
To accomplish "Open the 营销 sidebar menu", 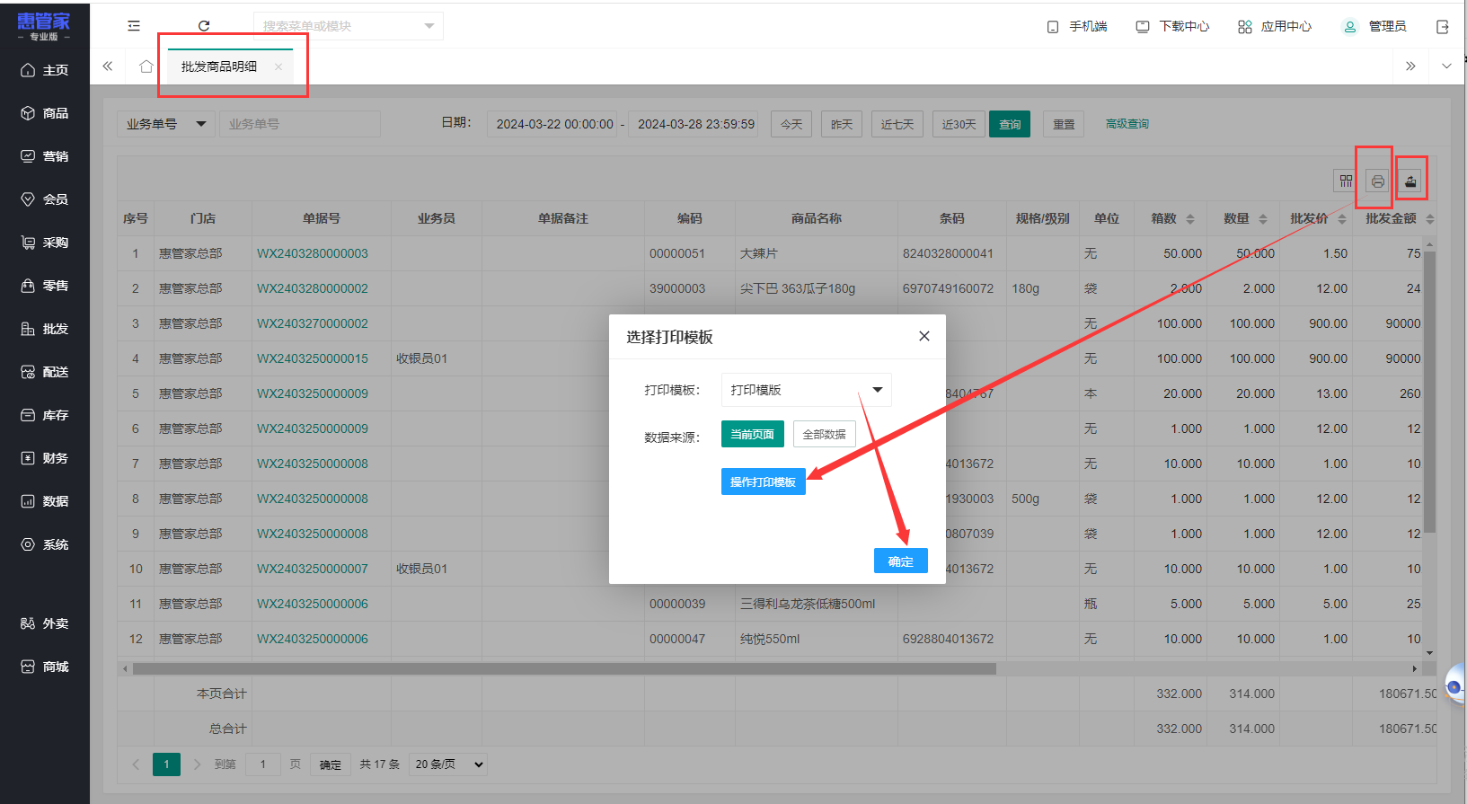I will [45, 156].
